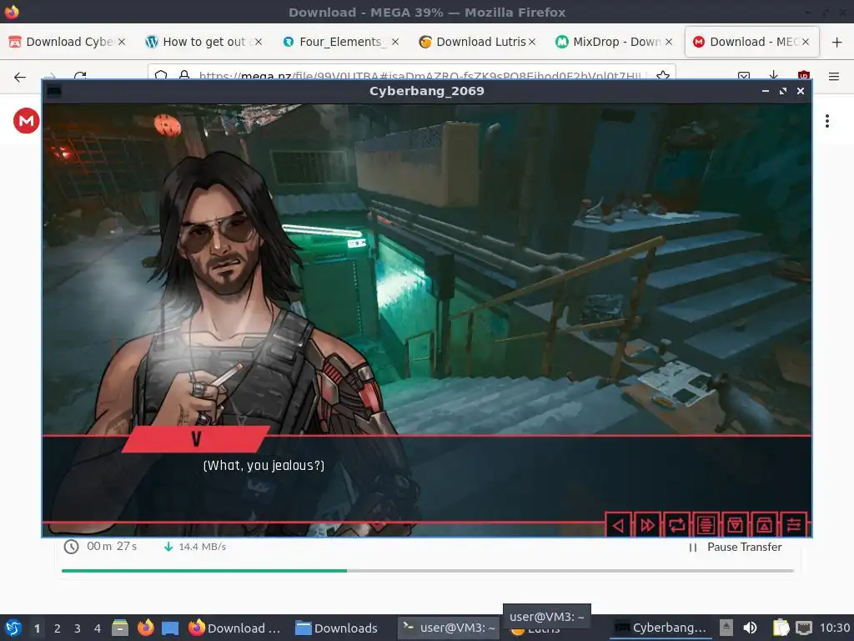The height and width of the screenshot is (641, 854).
Task: Toggle auto-advance loop icon in game
Action: (676, 525)
